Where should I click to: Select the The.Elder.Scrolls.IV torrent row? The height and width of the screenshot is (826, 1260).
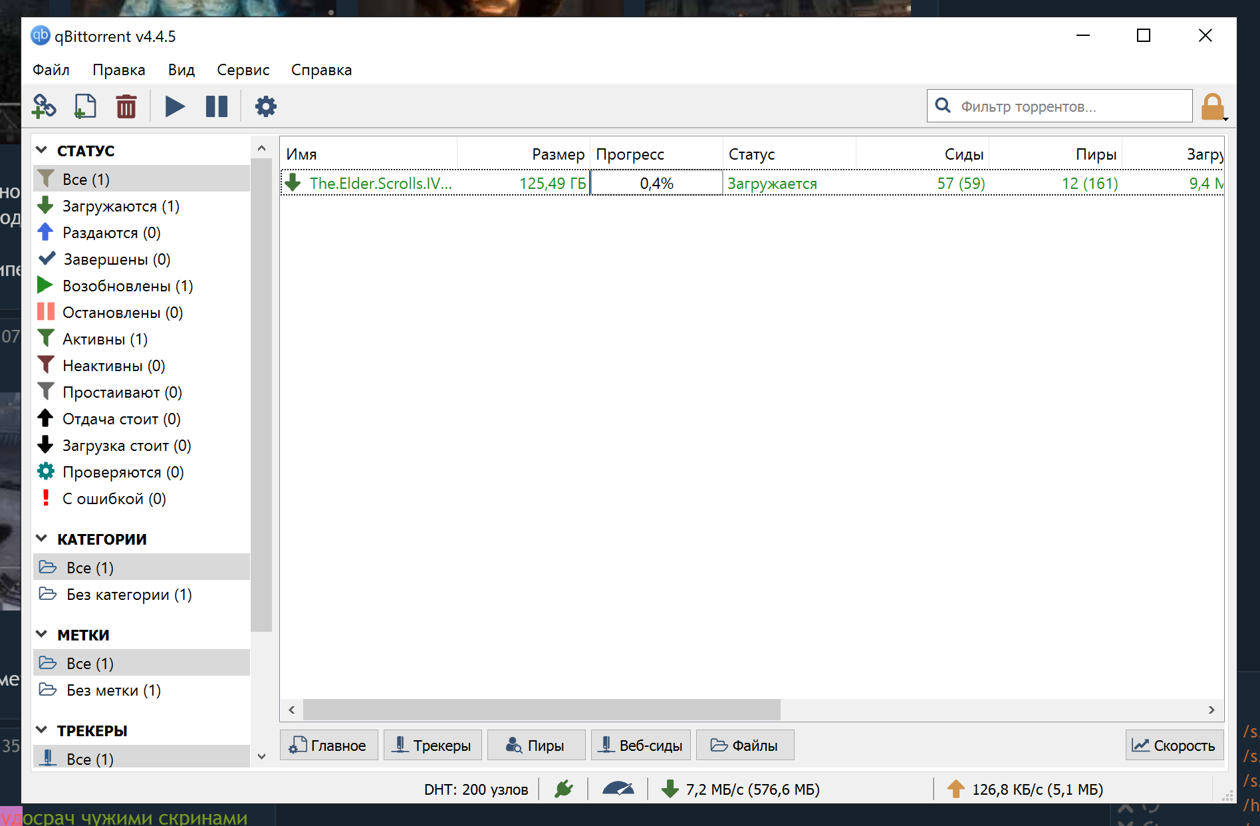tap(752, 183)
